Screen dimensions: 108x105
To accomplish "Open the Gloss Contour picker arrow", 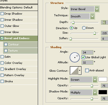I will click(80, 71).
